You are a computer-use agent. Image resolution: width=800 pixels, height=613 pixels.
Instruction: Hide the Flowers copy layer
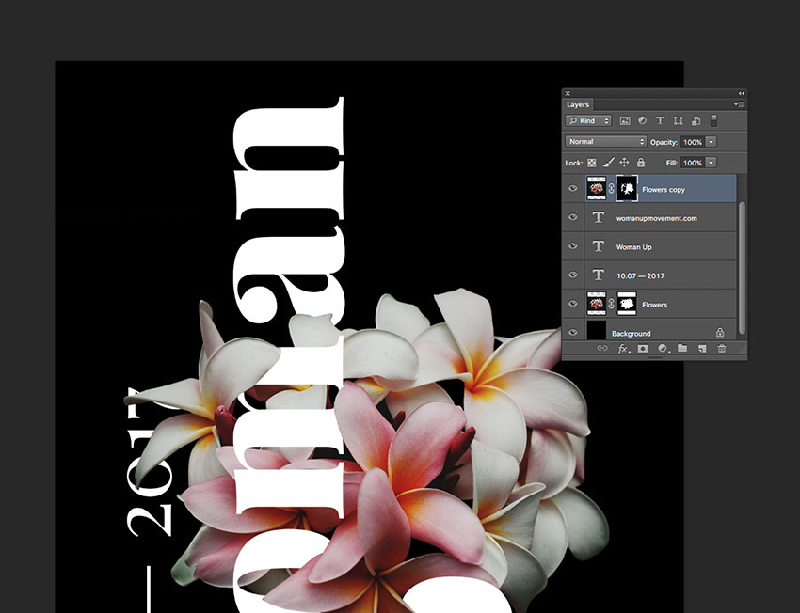[573, 189]
